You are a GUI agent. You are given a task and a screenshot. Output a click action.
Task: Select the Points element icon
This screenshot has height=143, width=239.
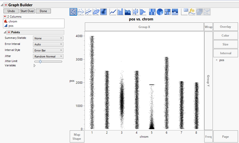point(73,12)
